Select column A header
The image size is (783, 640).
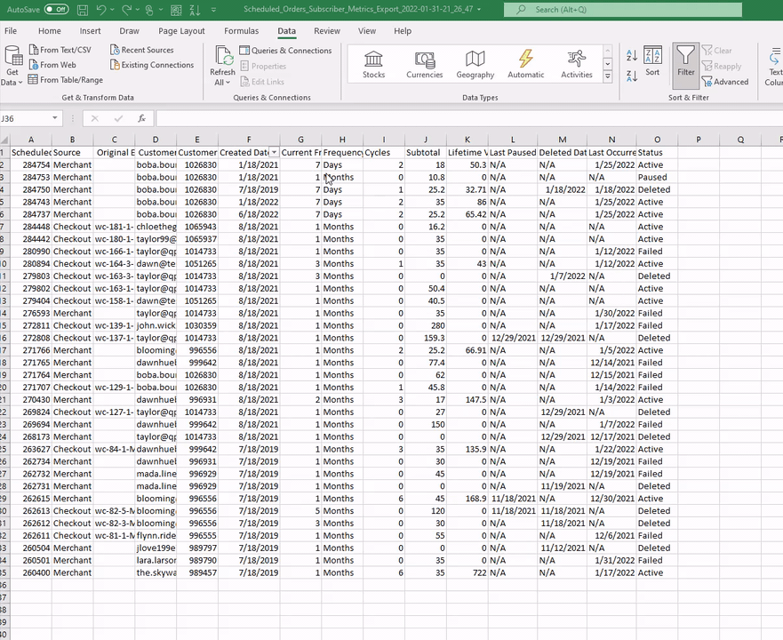[x=31, y=140]
